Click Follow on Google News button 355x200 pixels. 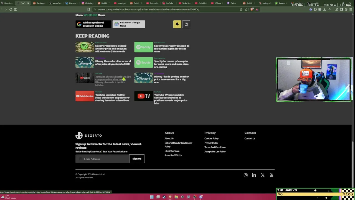pos(129,24)
